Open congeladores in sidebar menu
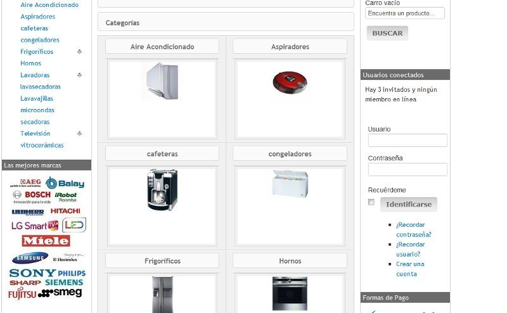Viewport: 507px width, 313px height. 40,40
